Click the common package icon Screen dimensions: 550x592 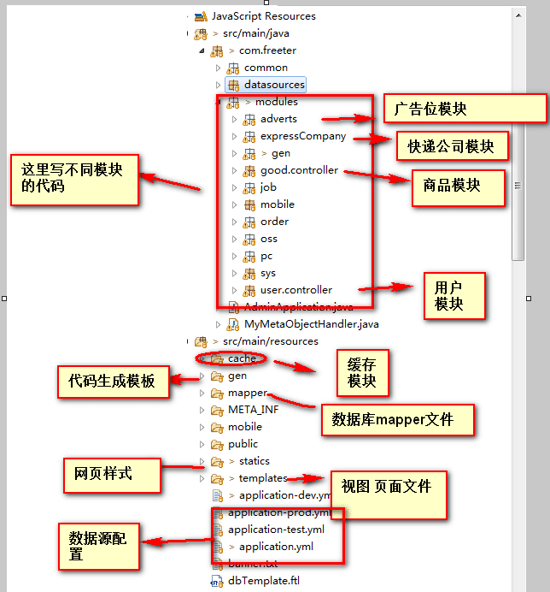(233, 68)
